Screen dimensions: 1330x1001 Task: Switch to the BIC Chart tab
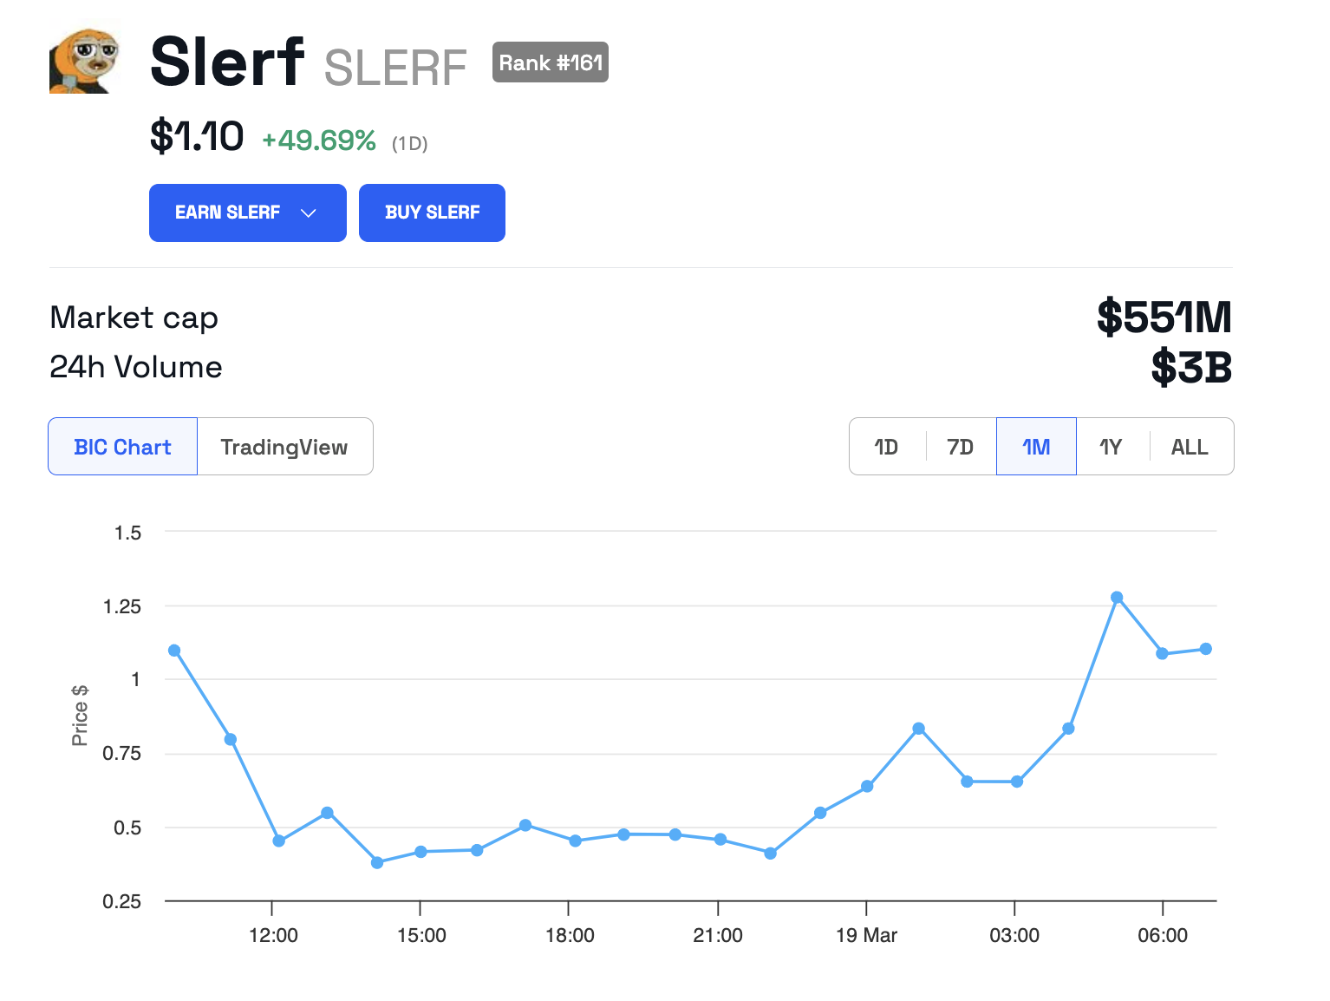(123, 447)
